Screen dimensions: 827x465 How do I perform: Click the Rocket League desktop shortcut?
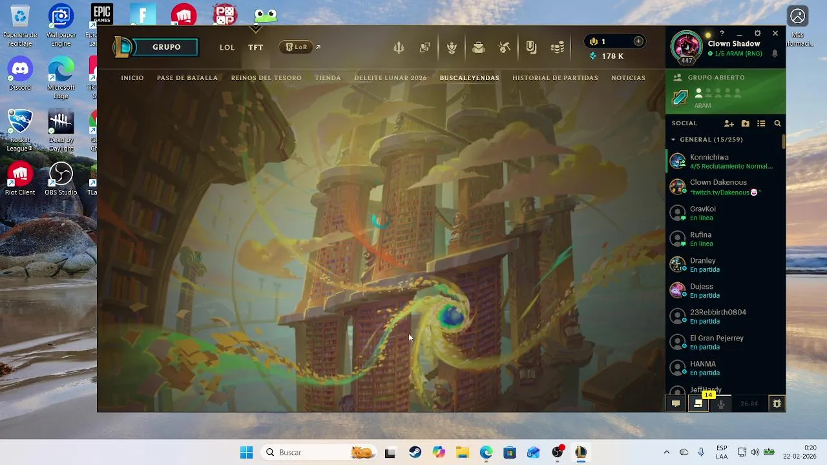(20, 130)
